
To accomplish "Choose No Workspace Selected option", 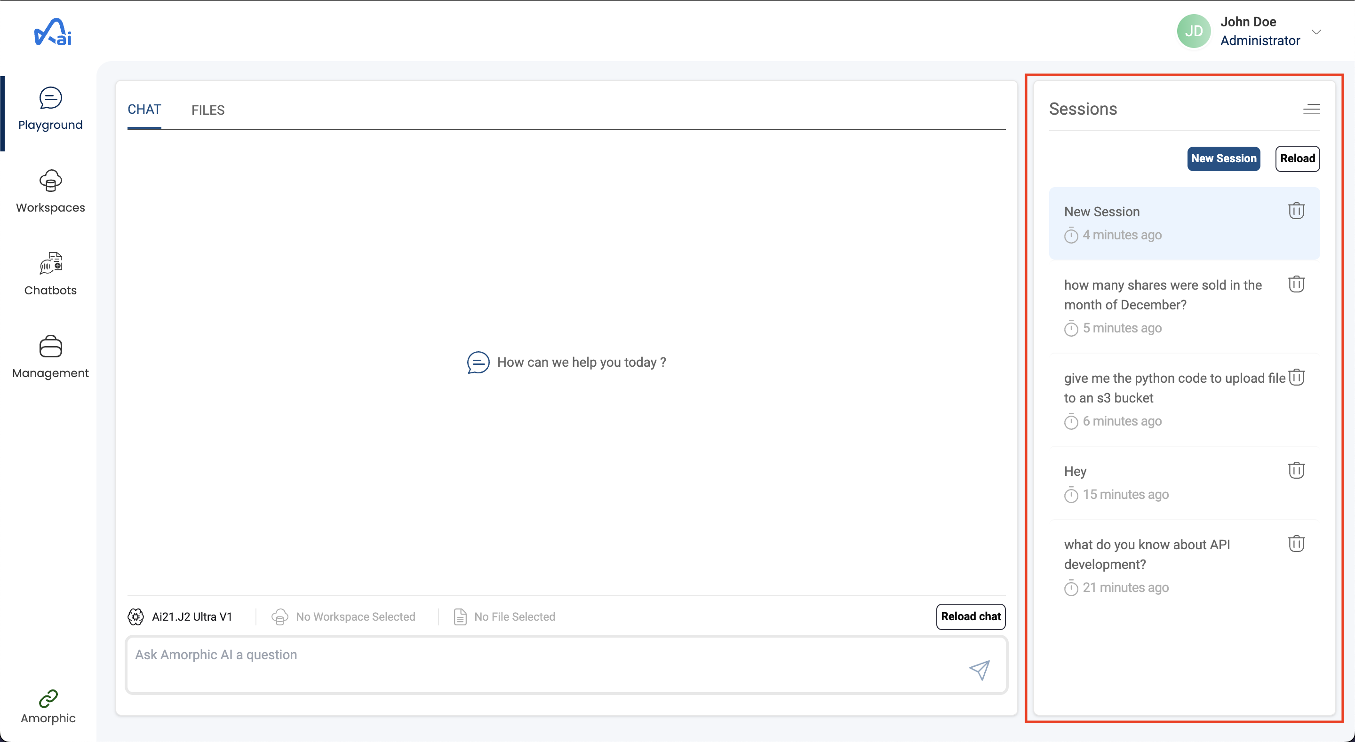I will click(356, 616).
